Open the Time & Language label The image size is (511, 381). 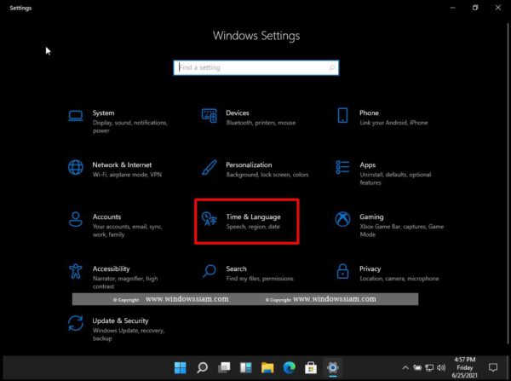click(253, 216)
